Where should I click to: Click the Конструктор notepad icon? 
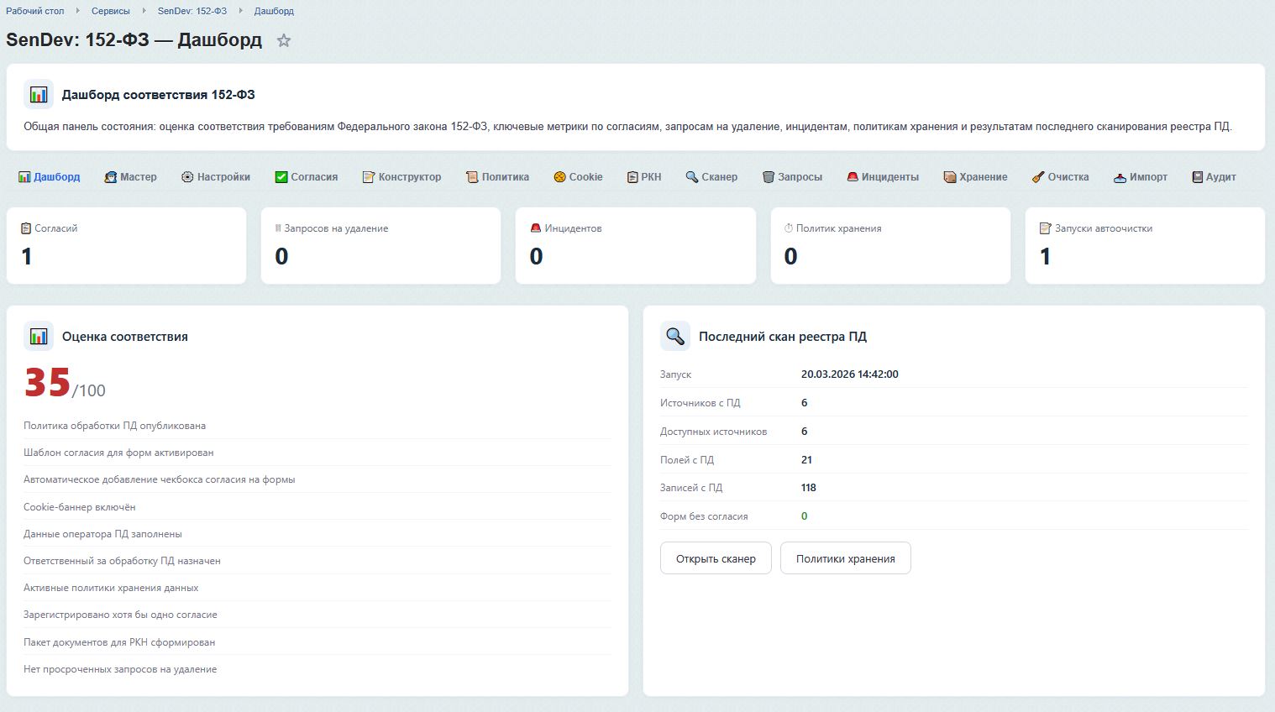click(369, 177)
